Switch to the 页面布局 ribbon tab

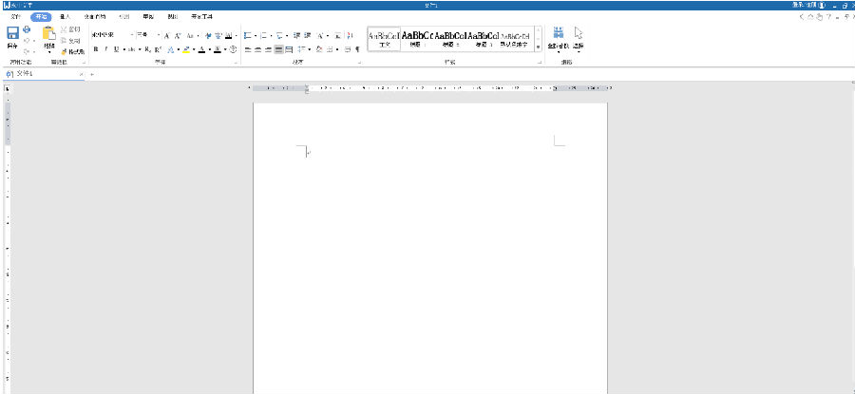[95, 17]
